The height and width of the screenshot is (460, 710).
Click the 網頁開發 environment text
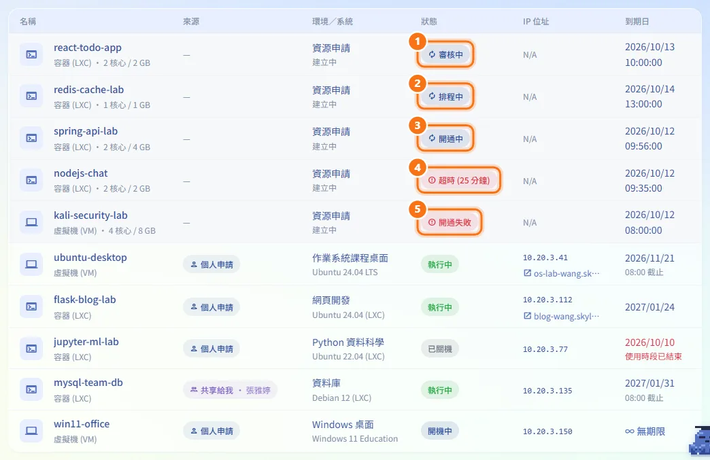[x=331, y=300]
